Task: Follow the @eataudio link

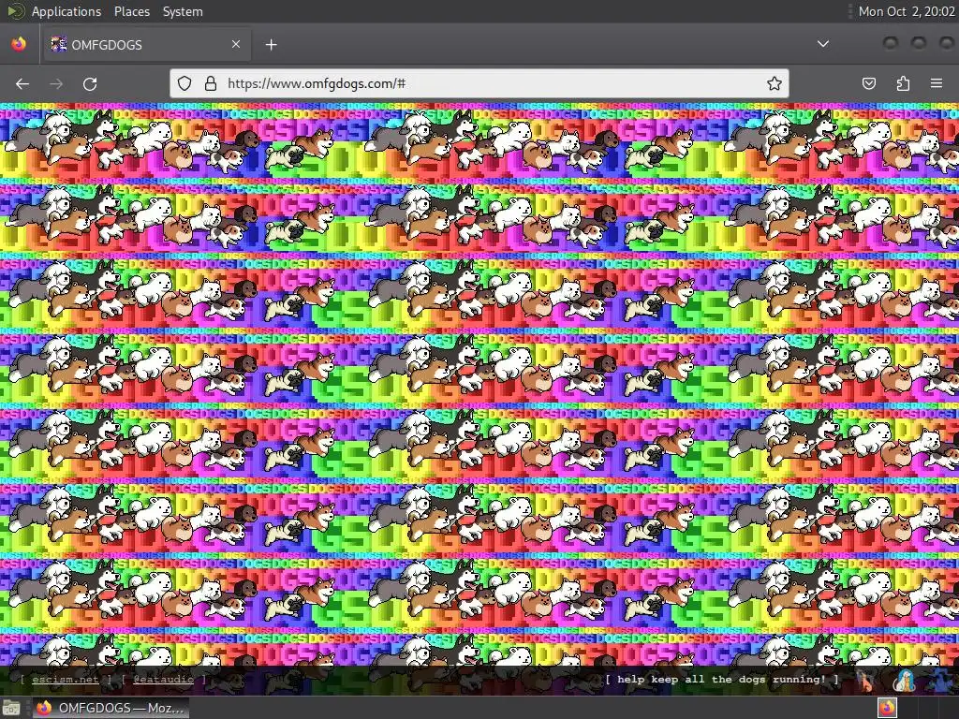Action: (x=163, y=680)
